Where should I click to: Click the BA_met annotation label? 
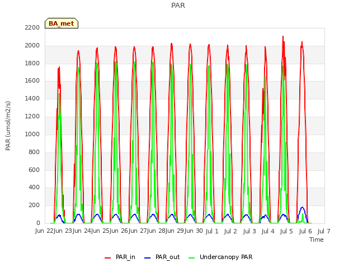pos(62,23)
